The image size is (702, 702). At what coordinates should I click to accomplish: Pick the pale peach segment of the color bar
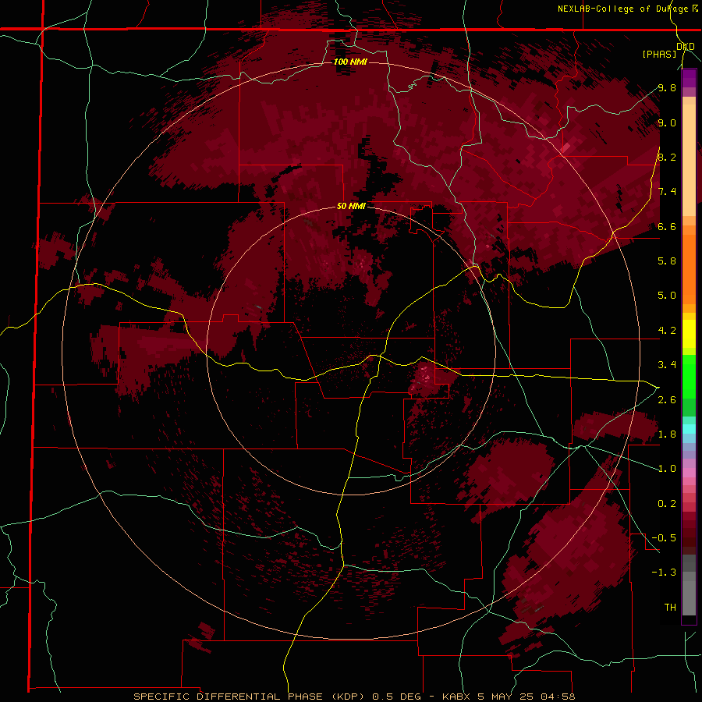(689, 160)
